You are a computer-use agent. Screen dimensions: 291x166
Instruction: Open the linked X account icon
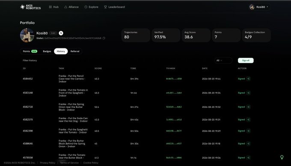pyautogui.click(x=61, y=33)
